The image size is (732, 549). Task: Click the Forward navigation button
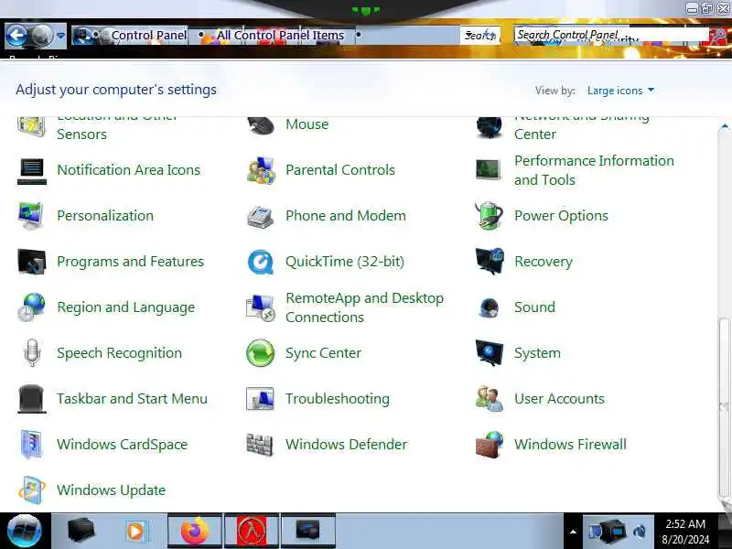(42, 35)
